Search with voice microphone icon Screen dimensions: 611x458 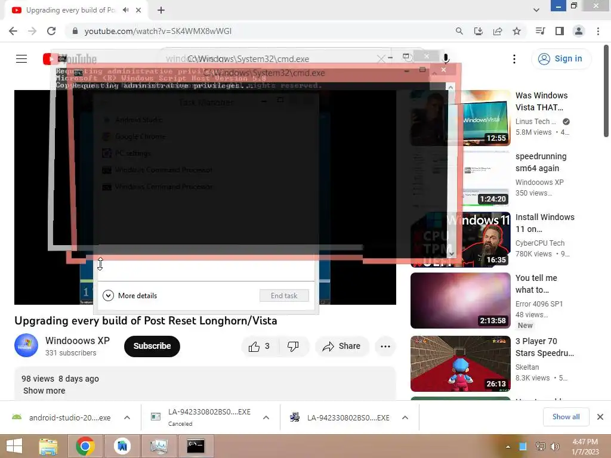[446, 59]
